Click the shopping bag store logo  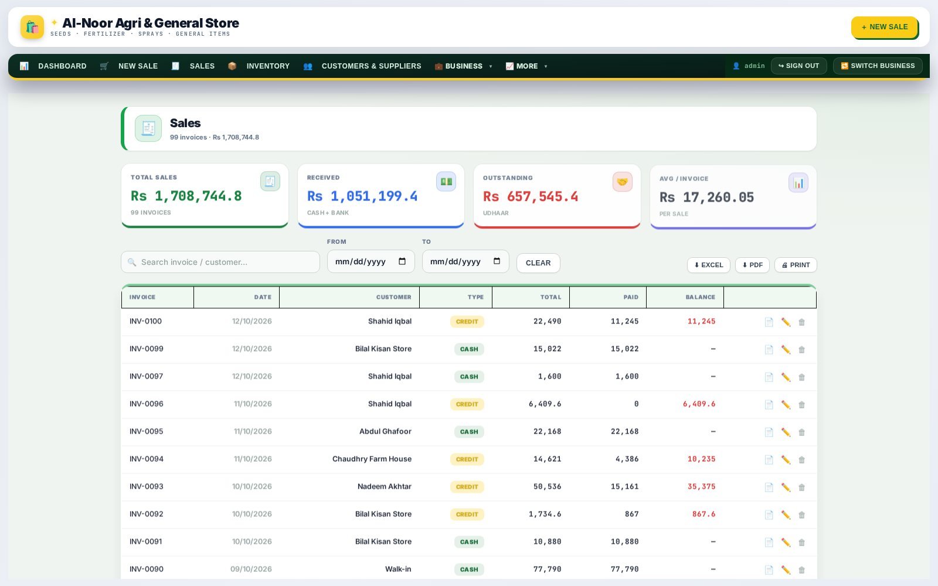[32, 27]
